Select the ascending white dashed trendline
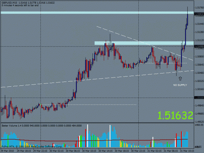 click(x=97, y=79)
